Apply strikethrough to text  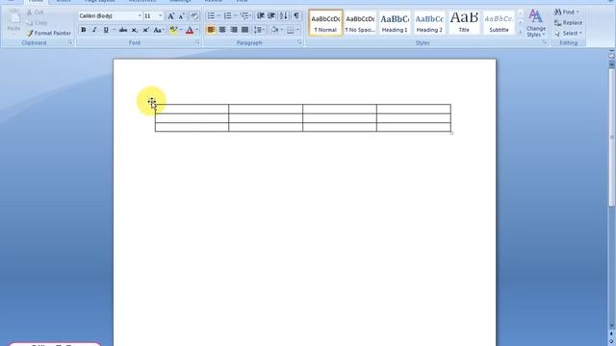(123, 30)
